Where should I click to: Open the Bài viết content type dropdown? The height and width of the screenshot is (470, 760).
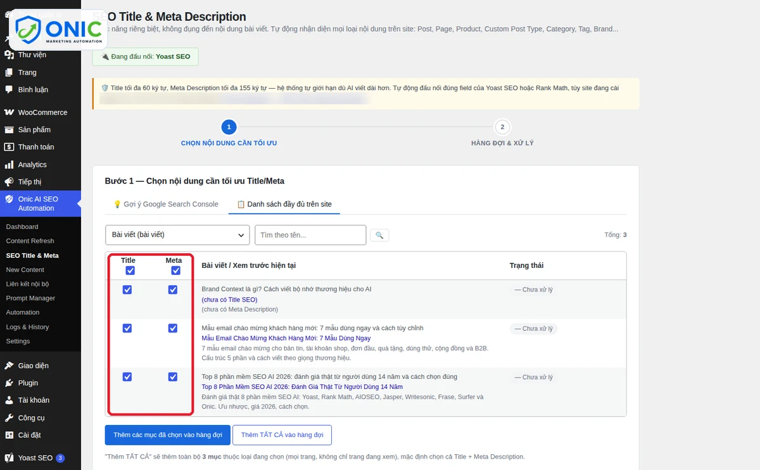click(x=177, y=235)
